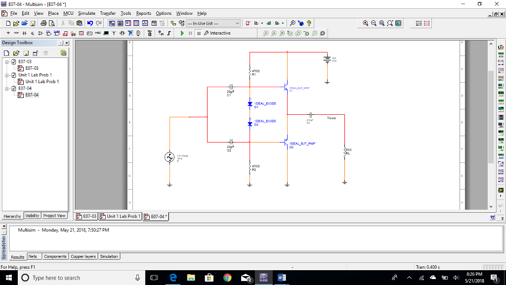Toggle the Unit 1 Lab Prob 1 checkbox
The height and width of the screenshot is (285, 506).
pyautogui.click(x=13, y=75)
